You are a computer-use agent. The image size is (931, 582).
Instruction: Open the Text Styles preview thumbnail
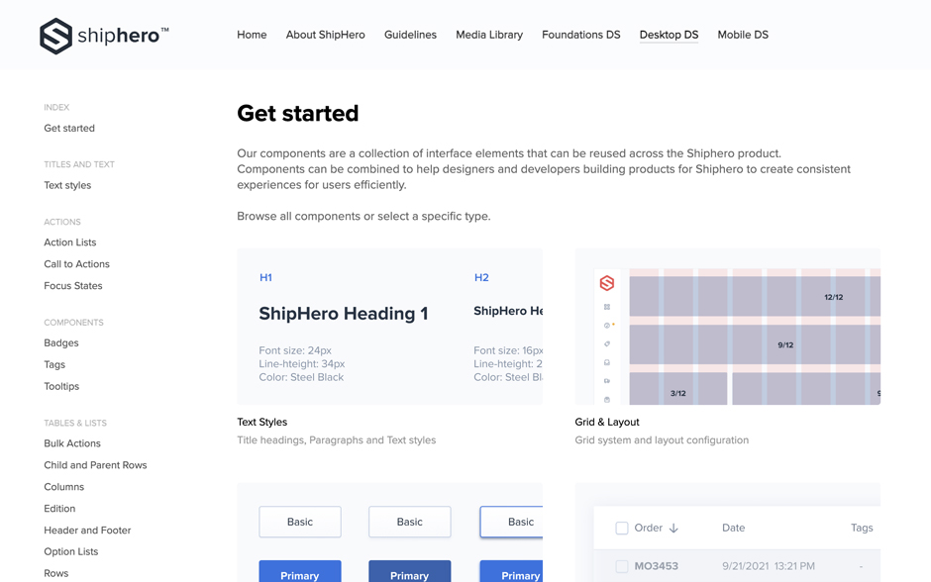[389, 327]
